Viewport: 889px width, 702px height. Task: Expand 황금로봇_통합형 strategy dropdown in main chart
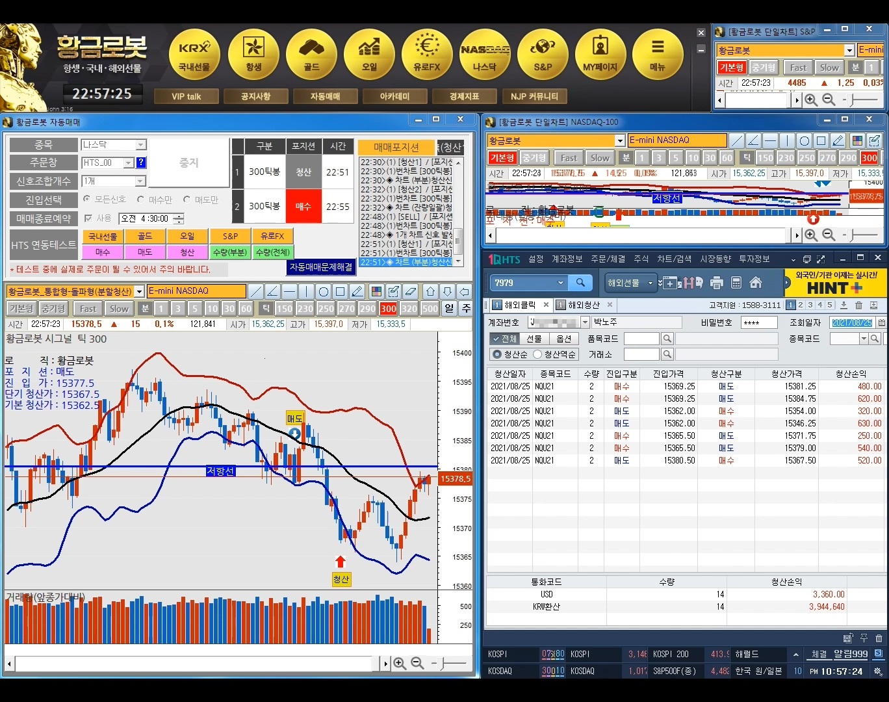coord(139,292)
